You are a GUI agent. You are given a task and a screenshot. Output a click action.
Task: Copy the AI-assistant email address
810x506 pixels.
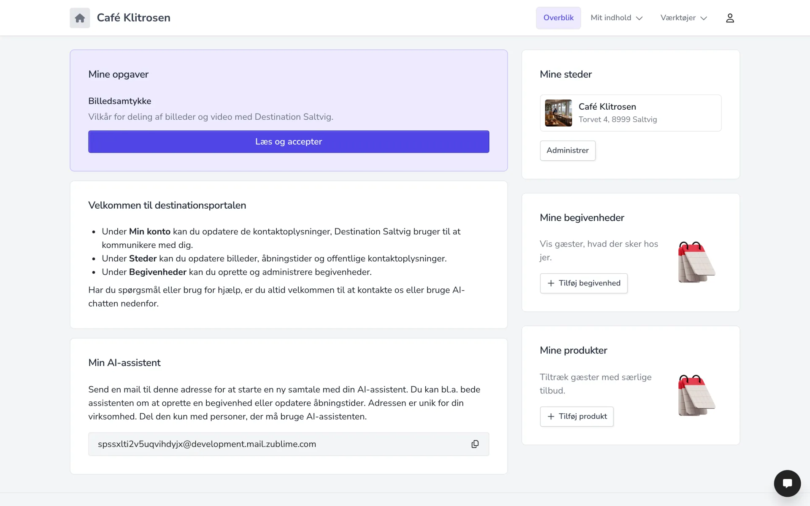coord(475,444)
